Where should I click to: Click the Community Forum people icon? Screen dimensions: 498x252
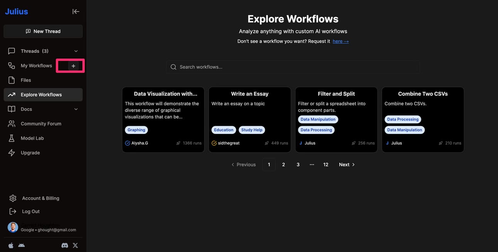(12, 123)
